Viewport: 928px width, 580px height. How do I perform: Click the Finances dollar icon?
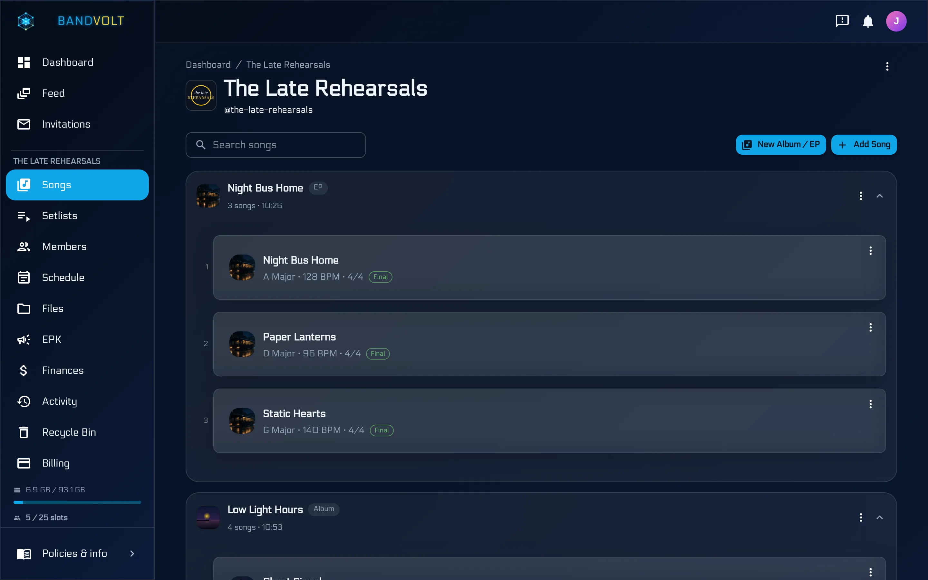(x=24, y=371)
